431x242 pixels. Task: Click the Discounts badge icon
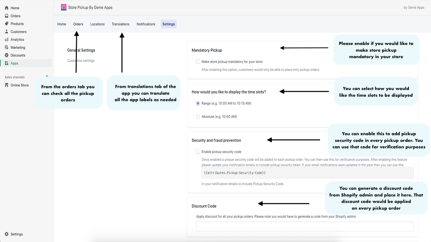[x=7, y=55]
